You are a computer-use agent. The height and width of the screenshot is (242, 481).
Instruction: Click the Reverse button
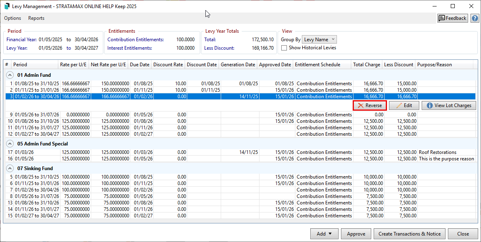tap(370, 105)
